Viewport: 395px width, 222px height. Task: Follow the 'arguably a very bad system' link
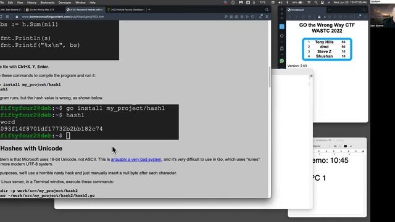136,159
